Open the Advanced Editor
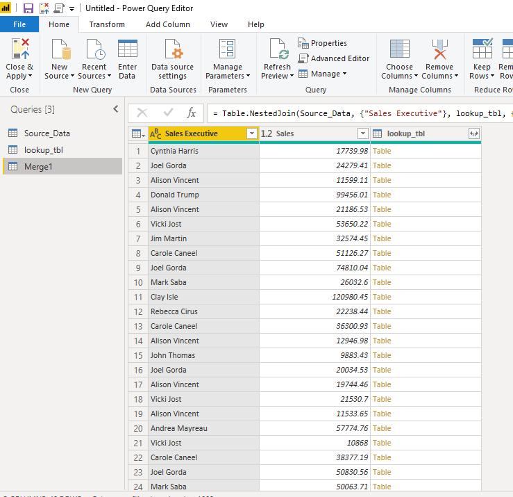 pyautogui.click(x=334, y=58)
